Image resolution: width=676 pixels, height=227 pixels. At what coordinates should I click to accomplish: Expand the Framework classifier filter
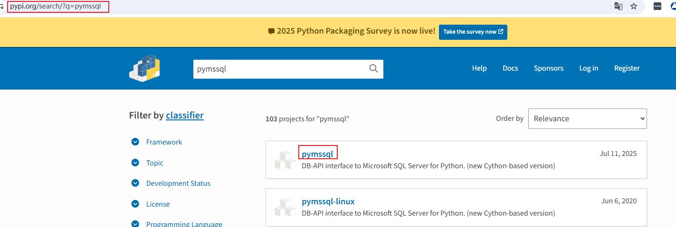point(135,142)
